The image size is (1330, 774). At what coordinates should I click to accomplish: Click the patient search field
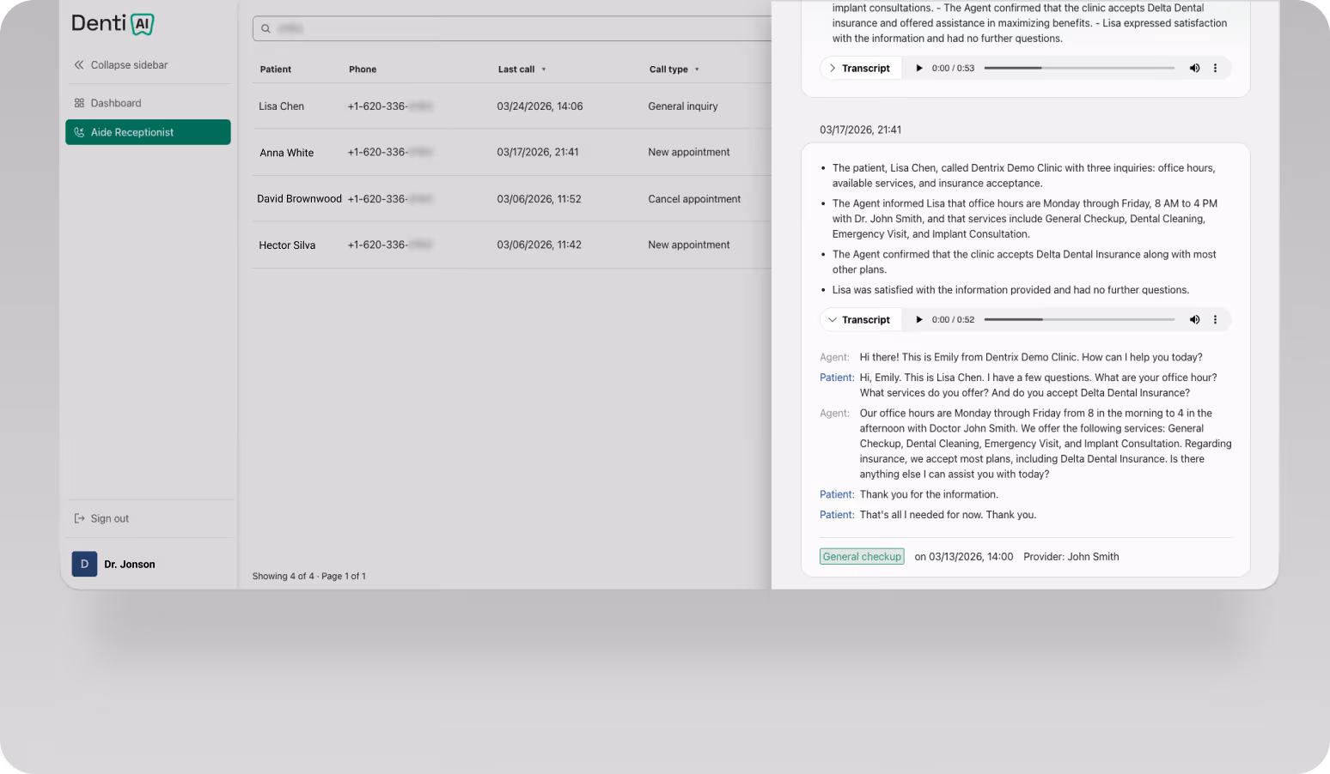click(512, 28)
